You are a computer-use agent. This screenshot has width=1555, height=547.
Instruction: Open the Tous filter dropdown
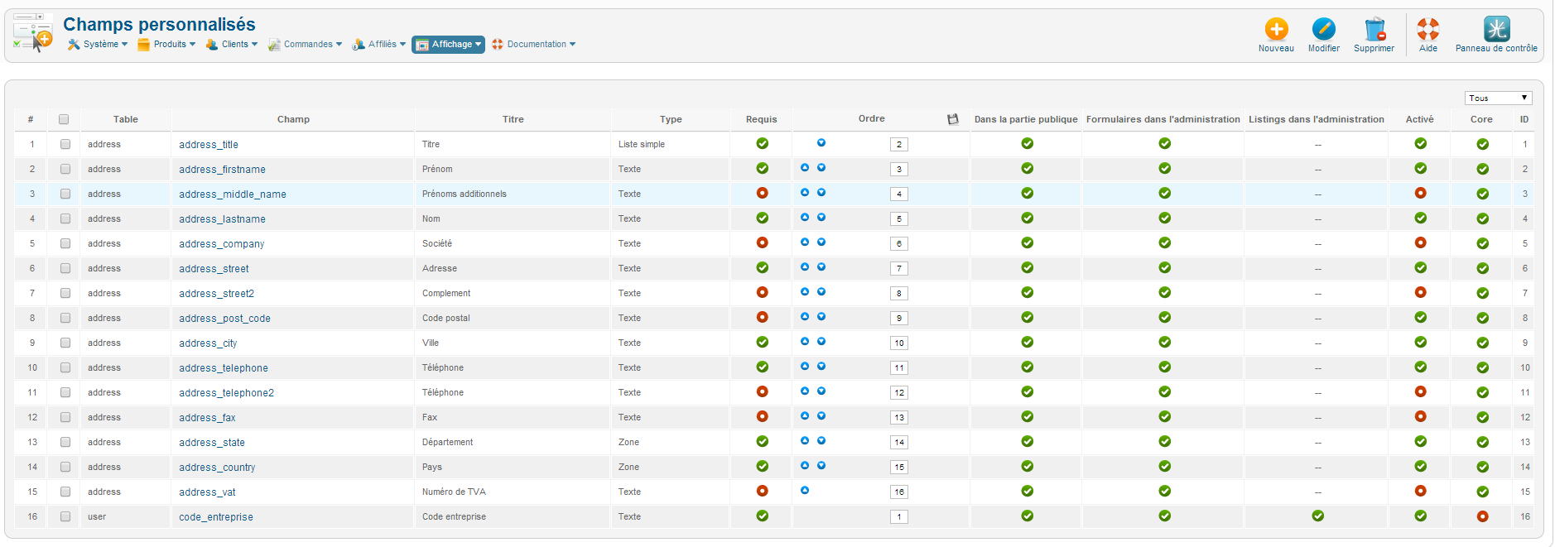[1498, 98]
